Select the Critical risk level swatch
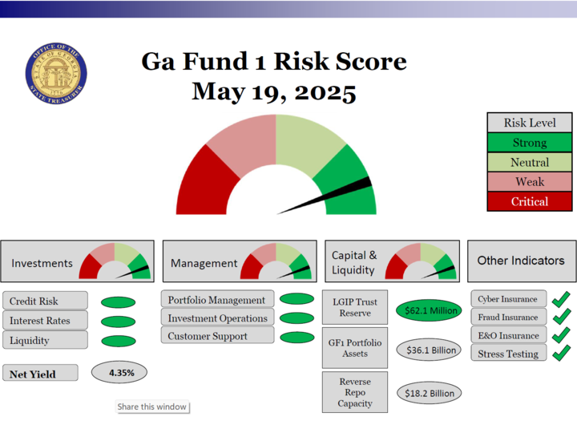577x433 pixels. pyautogui.click(x=530, y=201)
